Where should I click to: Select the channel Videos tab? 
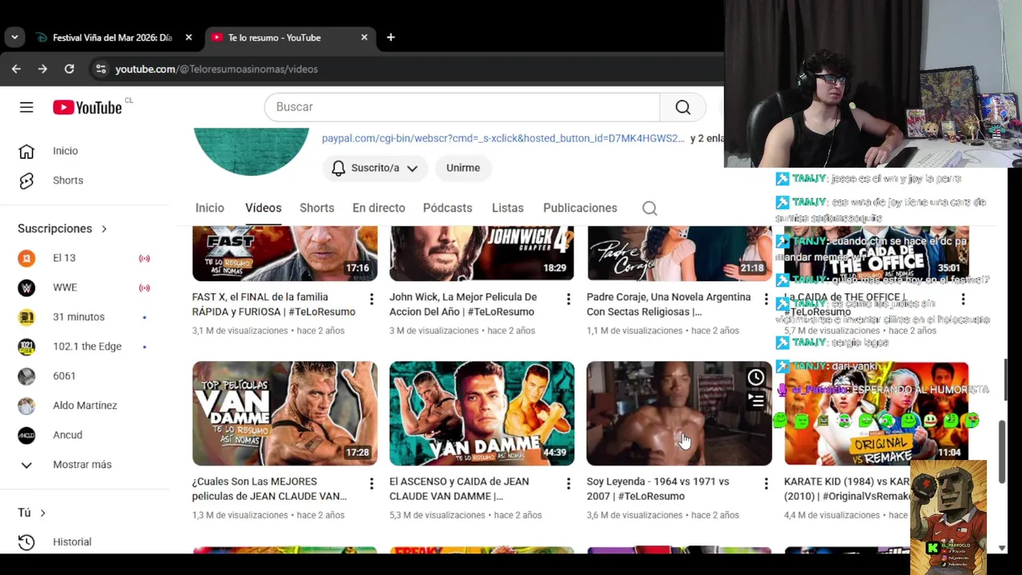point(263,208)
